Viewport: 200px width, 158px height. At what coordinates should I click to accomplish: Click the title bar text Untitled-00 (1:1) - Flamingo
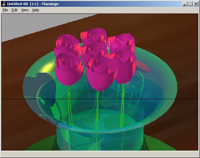click(33, 4)
